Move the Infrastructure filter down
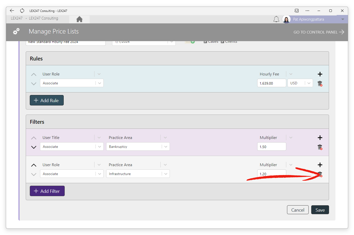The width and height of the screenshot is (354, 235). coord(34,174)
